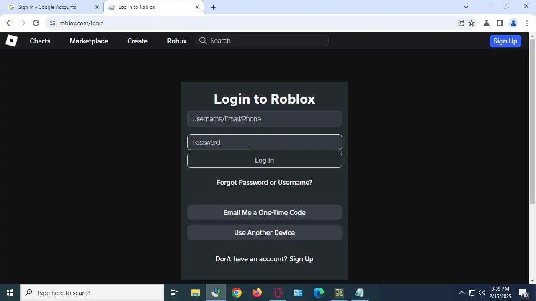536x301 pixels.
Task: Open Task View on the taskbar
Action: (174, 293)
